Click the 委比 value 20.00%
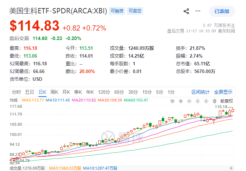This screenshot has height=171, width=246. pyautogui.click(x=87, y=71)
